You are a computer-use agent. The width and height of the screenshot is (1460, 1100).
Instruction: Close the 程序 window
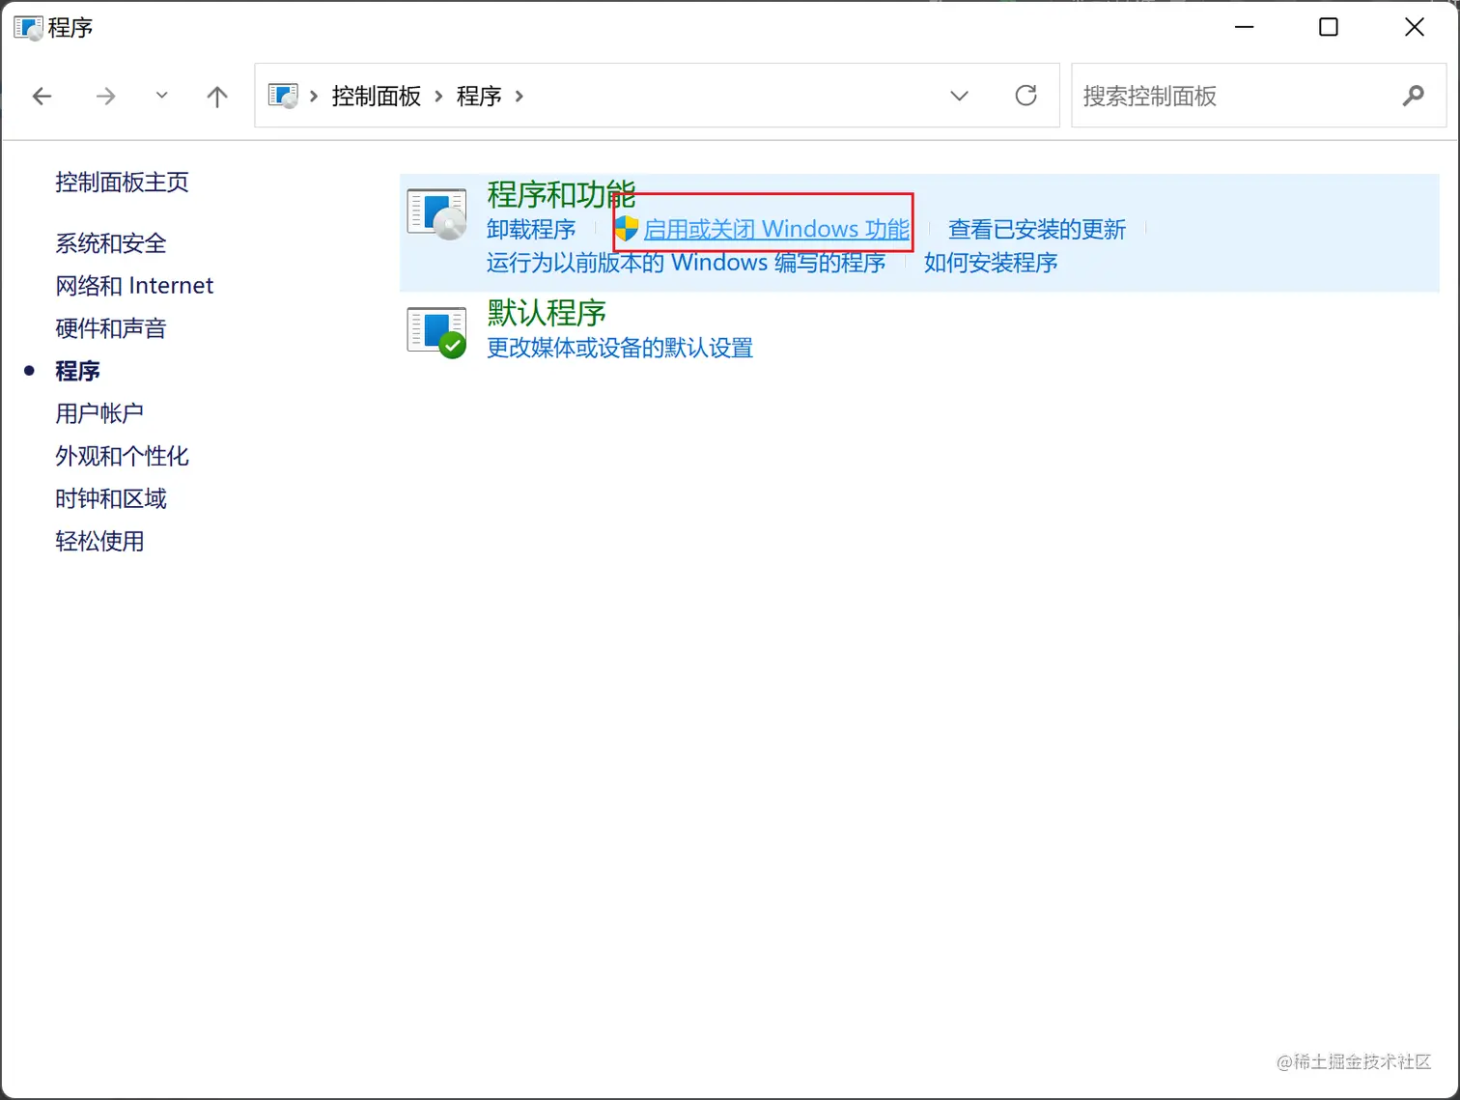[1415, 27]
